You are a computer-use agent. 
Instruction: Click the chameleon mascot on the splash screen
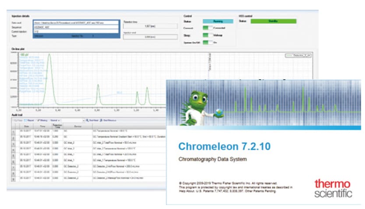(x=200, y=108)
